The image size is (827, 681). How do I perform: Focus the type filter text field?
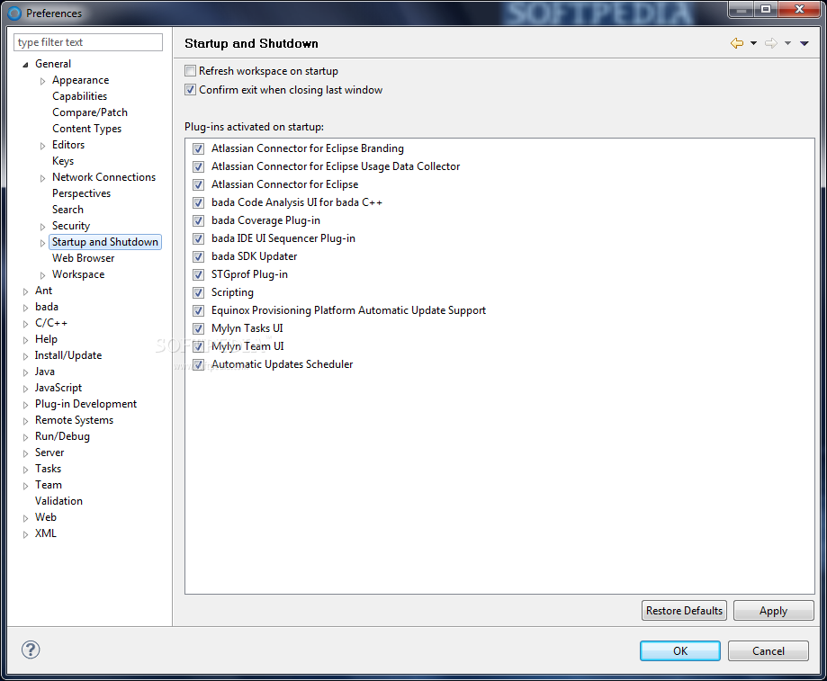click(x=88, y=42)
